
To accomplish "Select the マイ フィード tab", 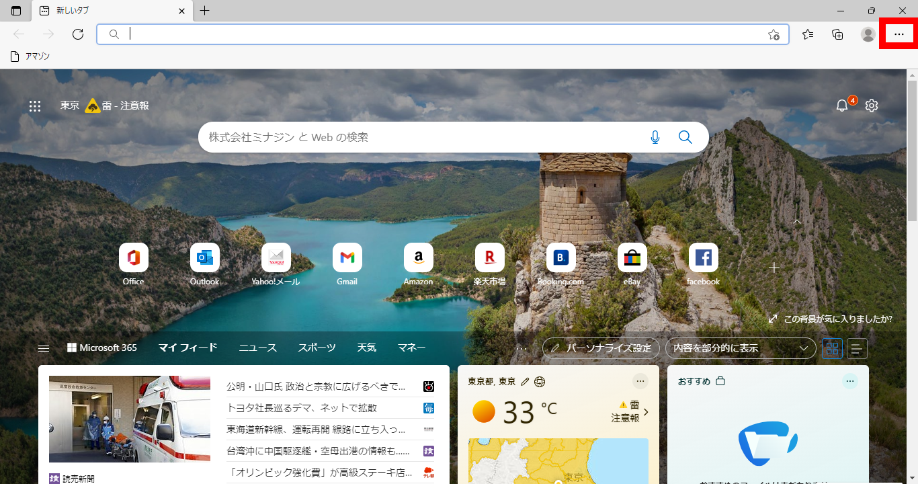I will (x=188, y=348).
